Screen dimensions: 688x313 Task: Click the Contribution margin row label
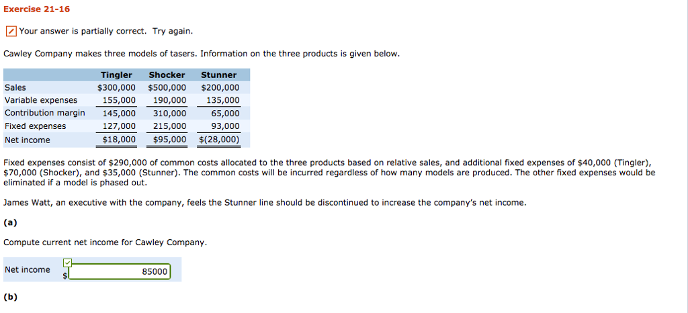click(x=45, y=113)
